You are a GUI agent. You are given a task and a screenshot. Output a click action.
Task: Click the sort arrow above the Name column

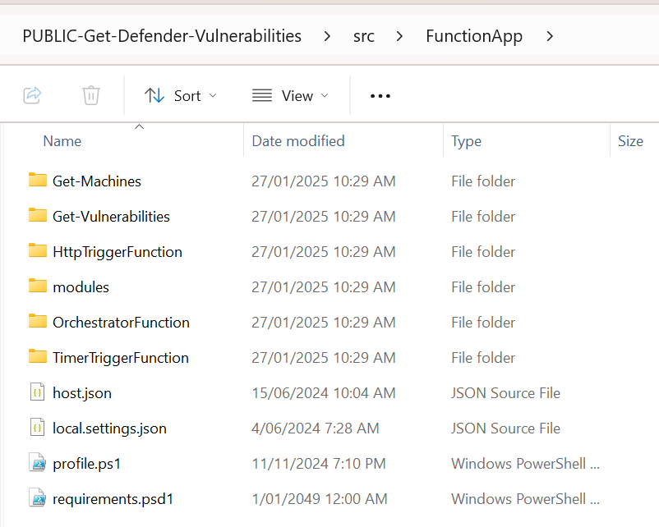(139, 126)
